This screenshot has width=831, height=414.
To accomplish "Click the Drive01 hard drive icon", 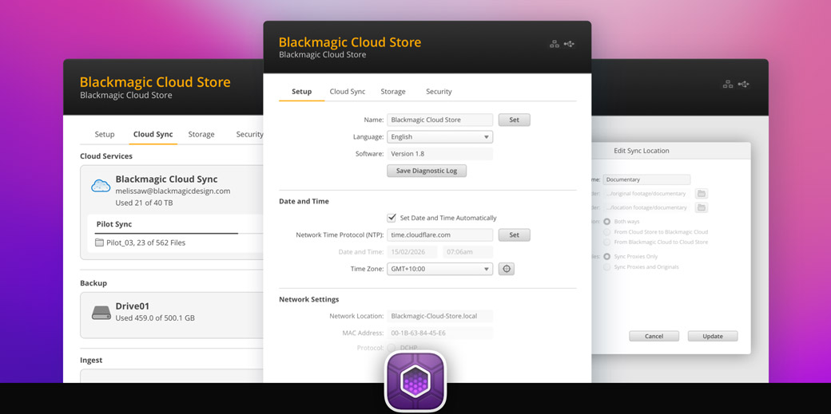I will pyautogui.click(x=101, y=313).
